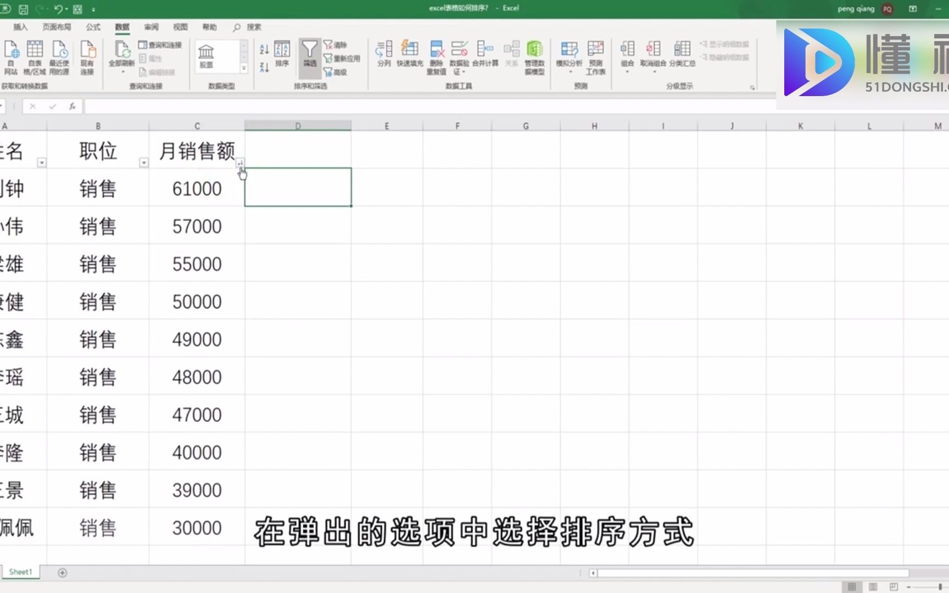Click Forecast Sheet (预测工作表) icon
949x593 pixels.
coord(595,57)
